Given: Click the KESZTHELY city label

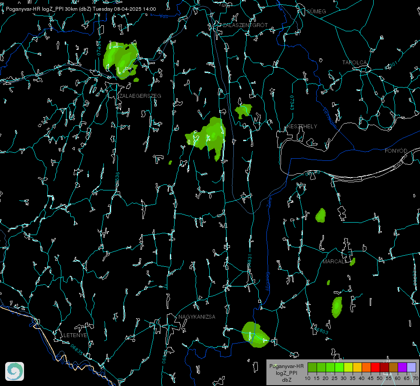Looking at the screenshot, I should click(302, 126).
